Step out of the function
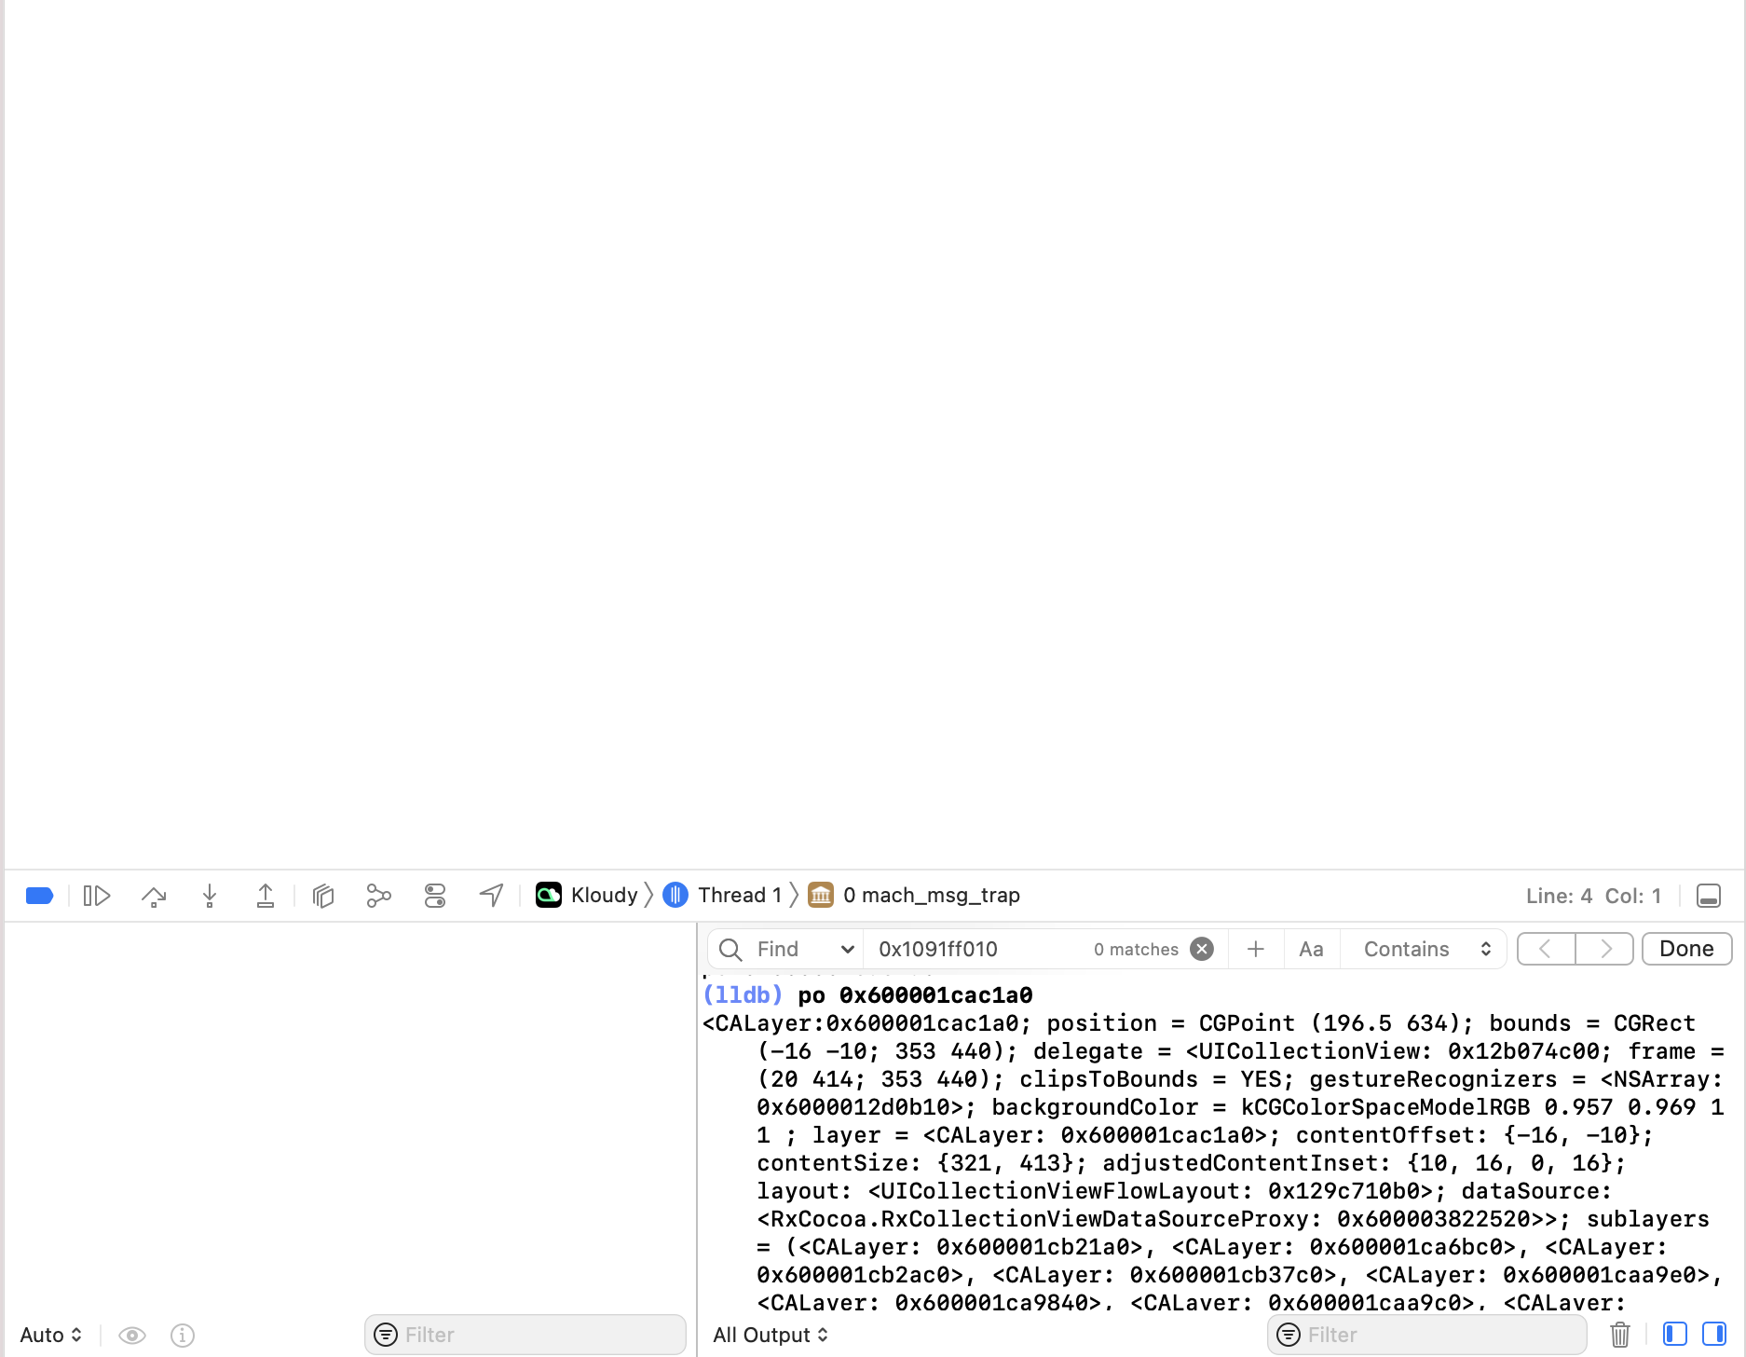Image resolution: width=1746 pixels, height=1357 pixels. (x=266, y=896)
